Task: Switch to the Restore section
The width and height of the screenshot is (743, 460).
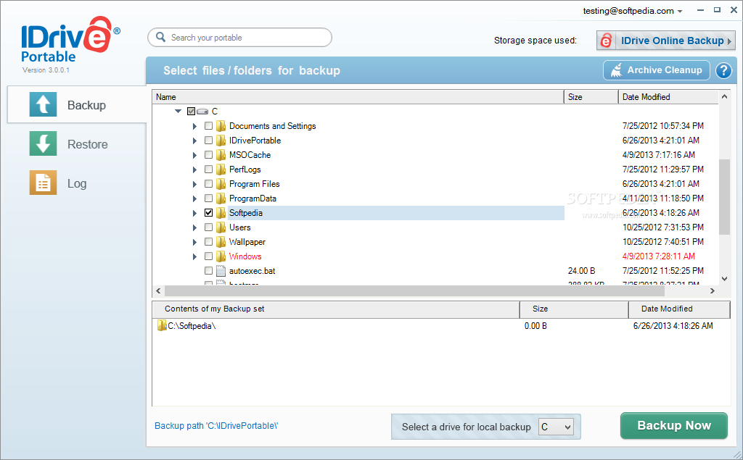Action: (x=76, y=144)
